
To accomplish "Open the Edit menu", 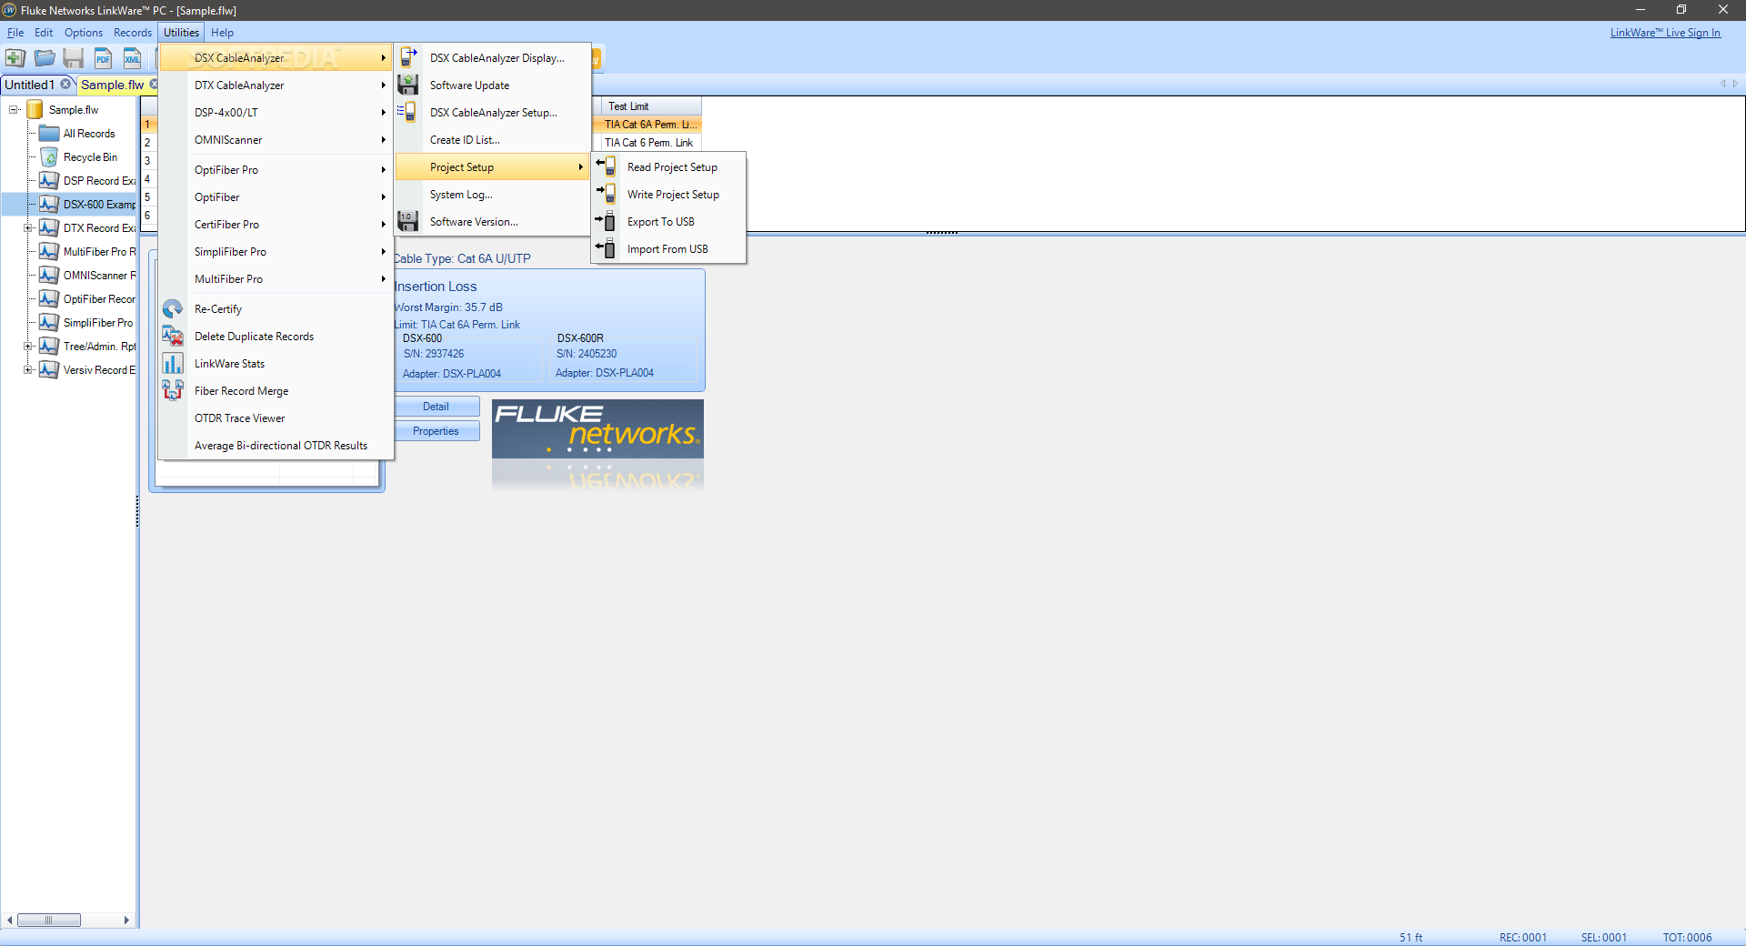I will [44, 32].
